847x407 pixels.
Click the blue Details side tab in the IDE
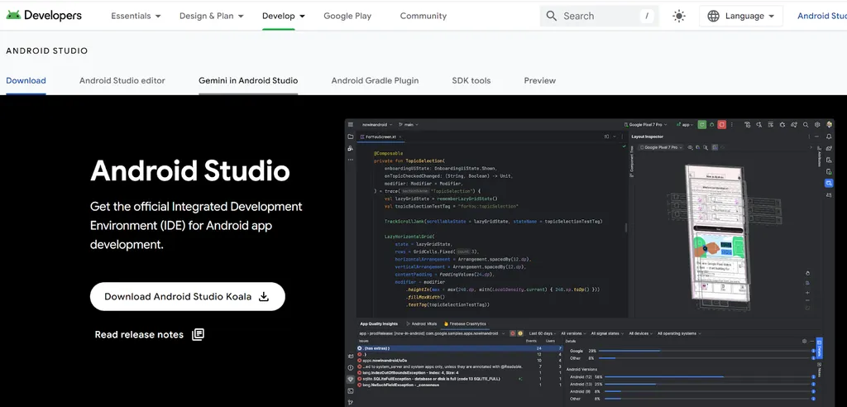pos(819,348)
